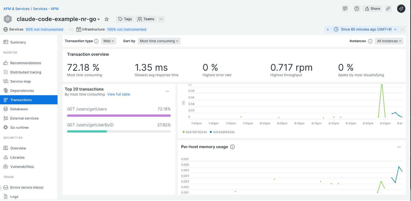Open Dependencies in the sidebar
The height and width of the screenshot is (201, 411).
click(x=29, y=91)
